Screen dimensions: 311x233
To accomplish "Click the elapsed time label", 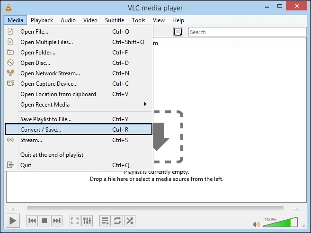I will (13, 209).
